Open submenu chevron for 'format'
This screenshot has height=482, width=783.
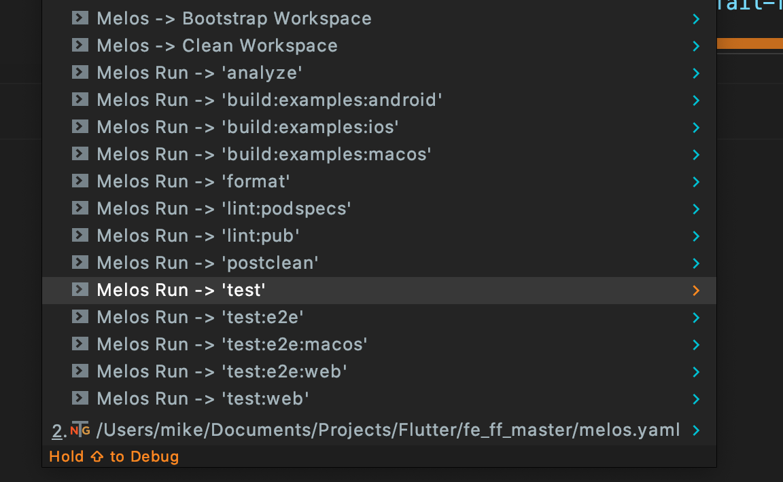pos(696,182)
